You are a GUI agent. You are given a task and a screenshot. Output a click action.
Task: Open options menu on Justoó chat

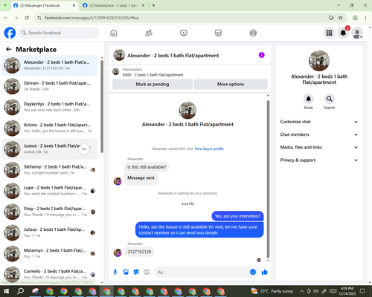click(x=84, y=149)
